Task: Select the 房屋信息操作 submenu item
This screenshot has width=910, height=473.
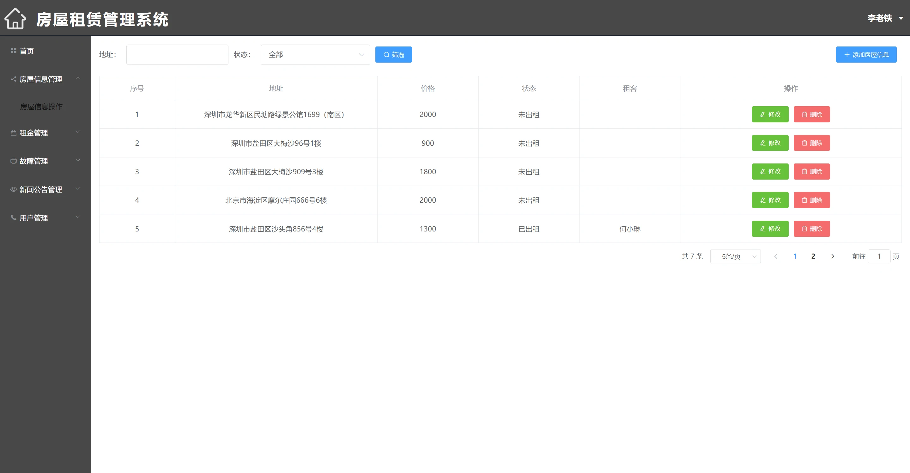Action: (41, 107)
